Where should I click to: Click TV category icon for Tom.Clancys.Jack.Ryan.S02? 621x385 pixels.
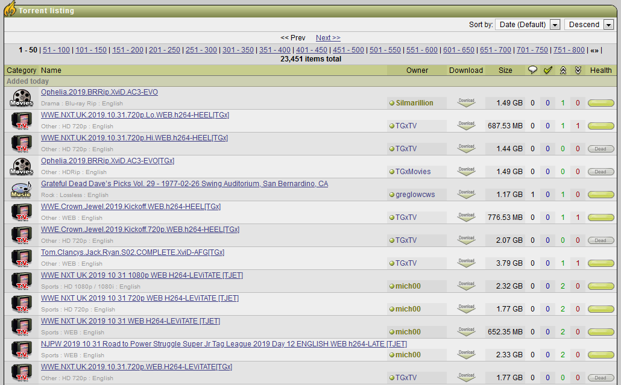pyautogui.click(x=21, y=258)
